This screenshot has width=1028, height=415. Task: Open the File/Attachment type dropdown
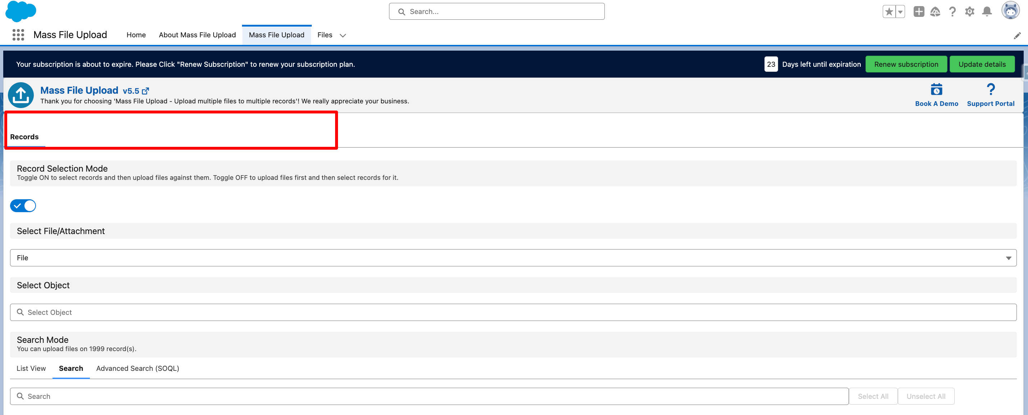513,258
